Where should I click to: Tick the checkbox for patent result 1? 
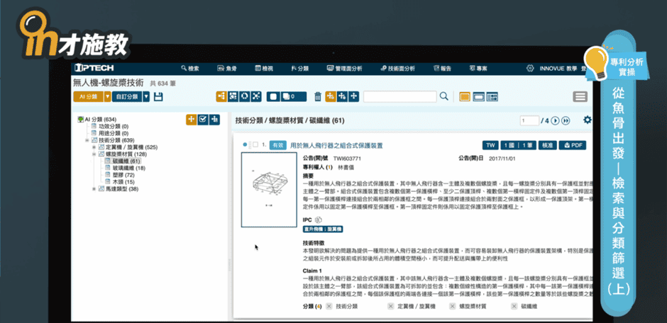[255, 144]
